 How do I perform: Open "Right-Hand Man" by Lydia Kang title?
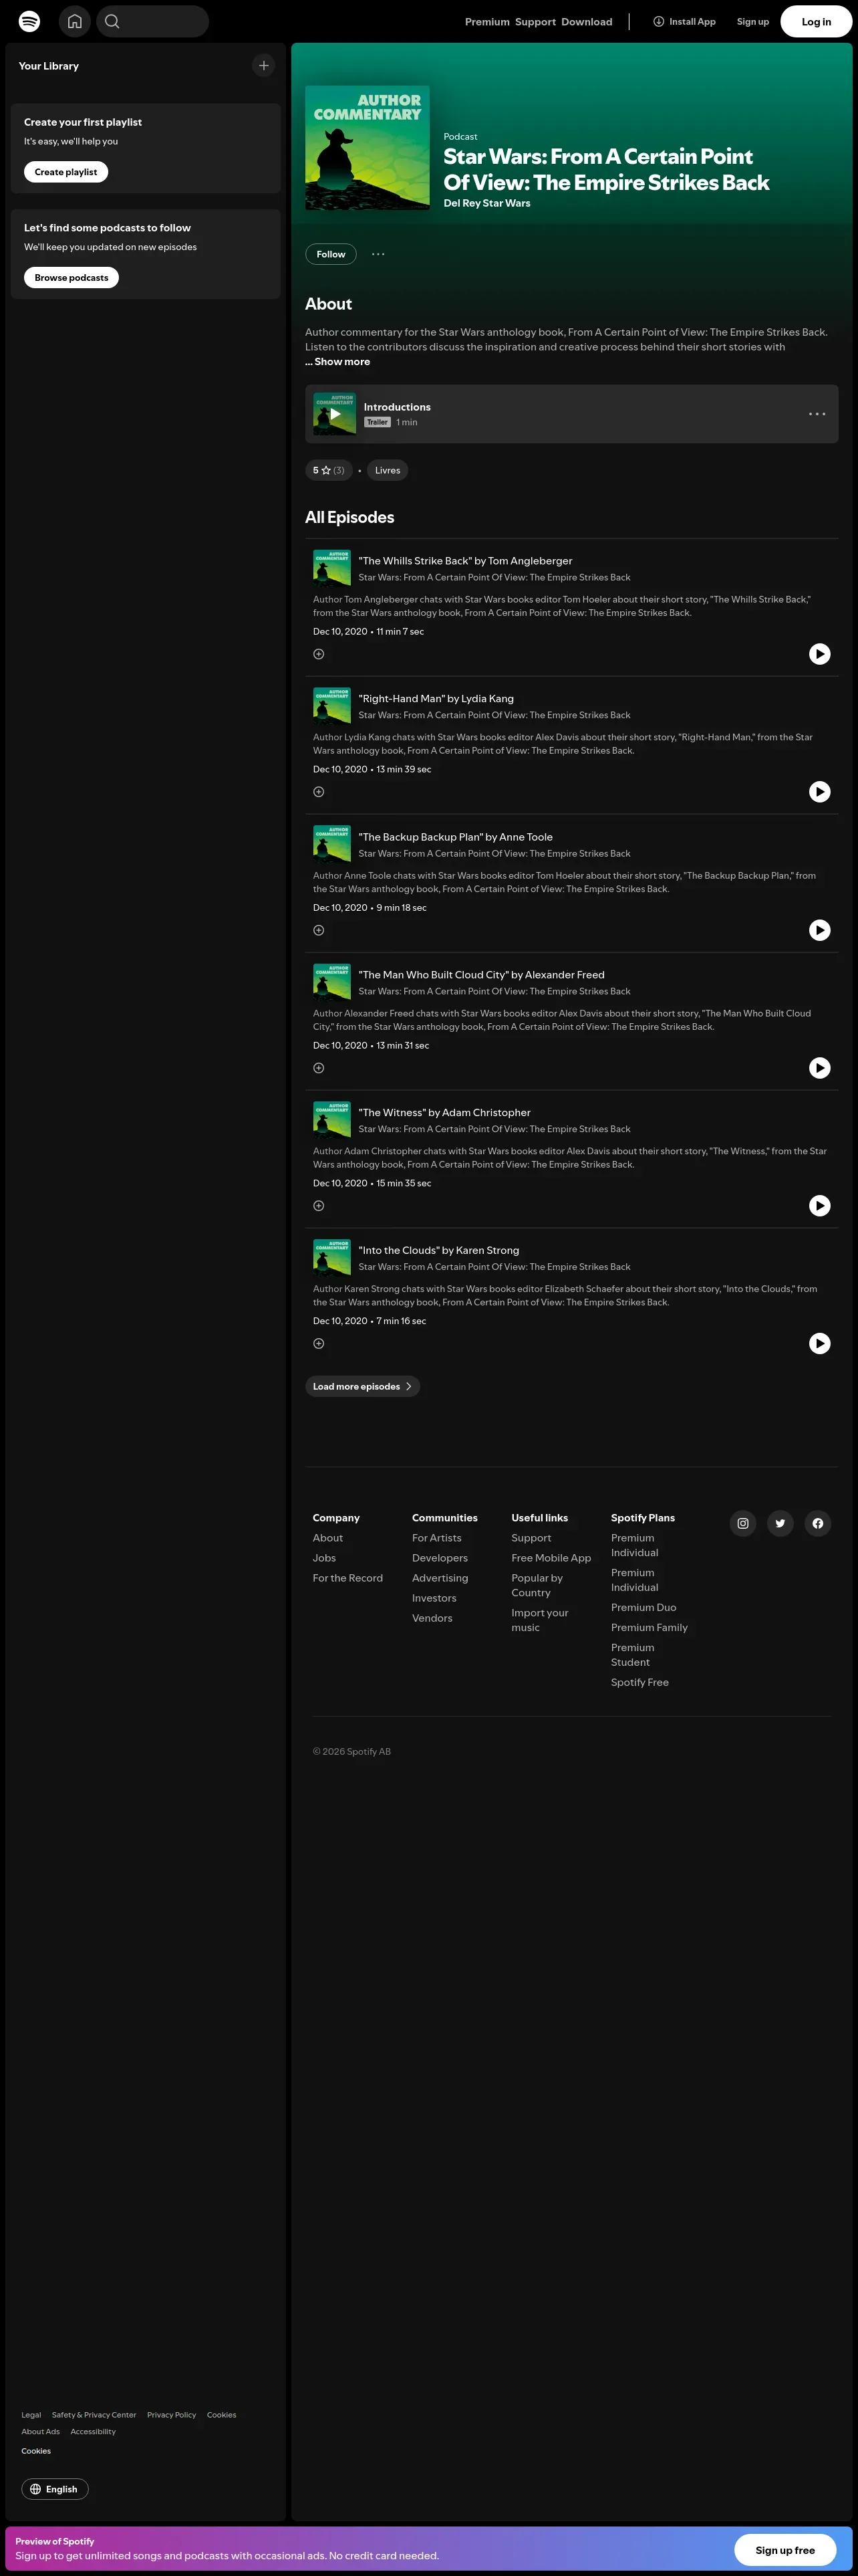[x=436, y=699]
